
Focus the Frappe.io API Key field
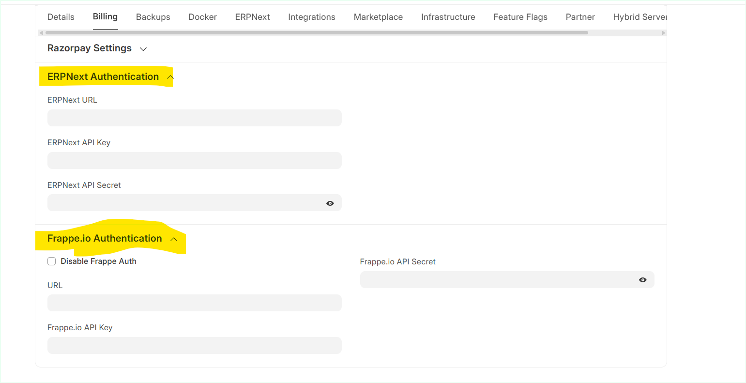pos(195,345)
